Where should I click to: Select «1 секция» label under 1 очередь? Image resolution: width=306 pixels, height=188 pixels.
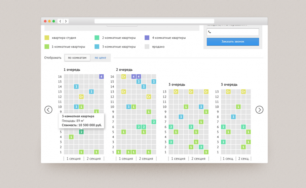pos(73,159)
